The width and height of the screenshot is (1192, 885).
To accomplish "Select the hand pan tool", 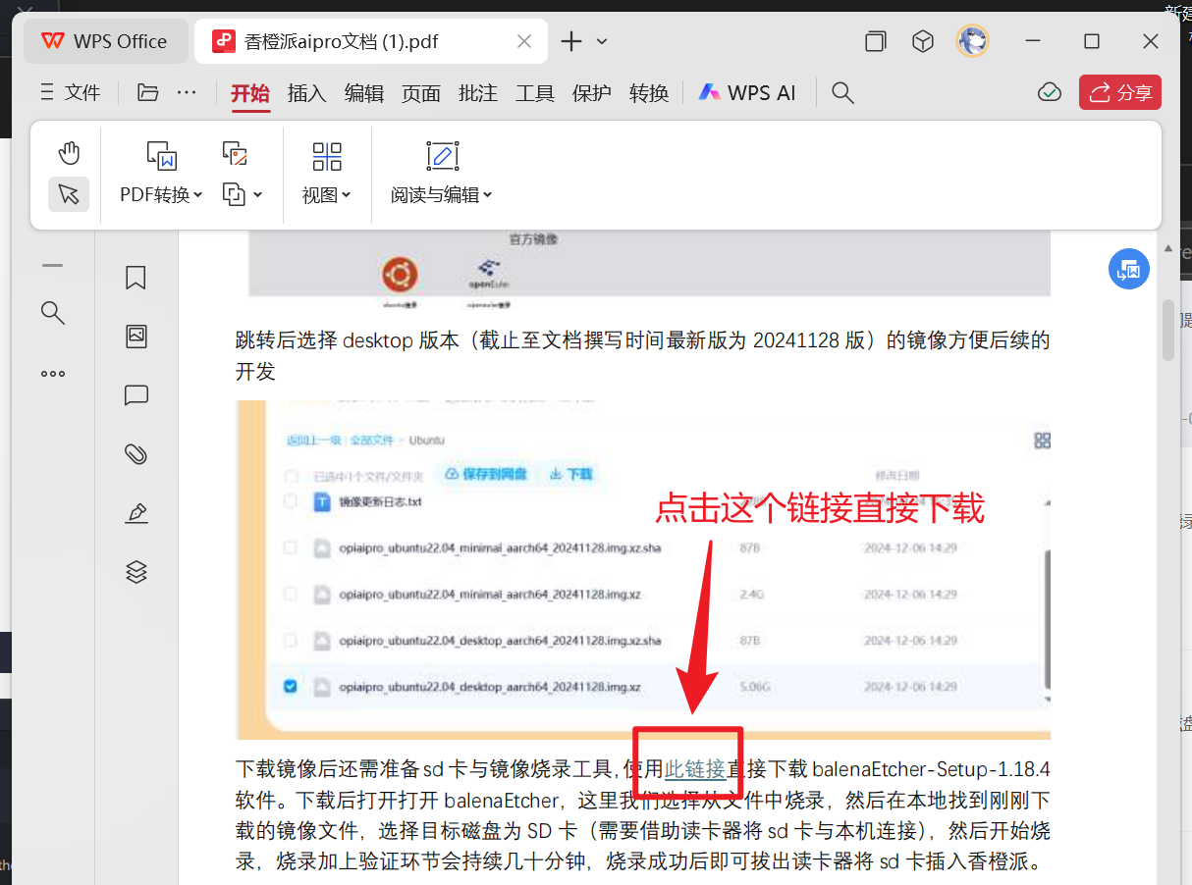I will 68,153.
